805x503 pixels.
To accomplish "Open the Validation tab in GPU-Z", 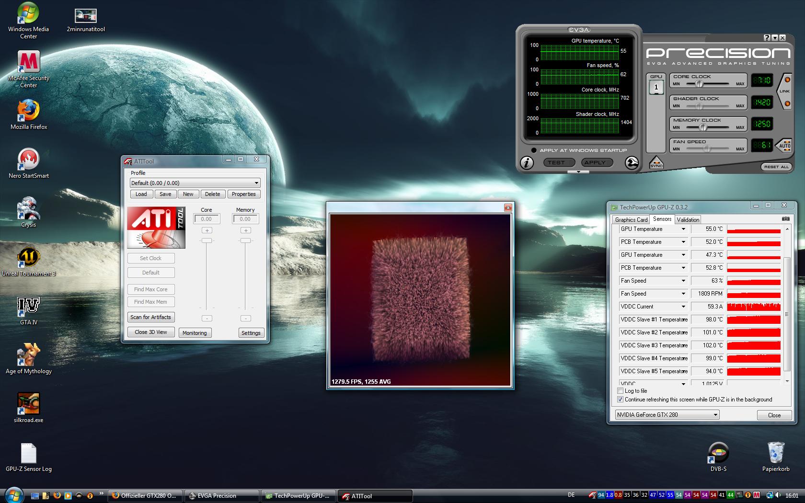I will [688, 219].
